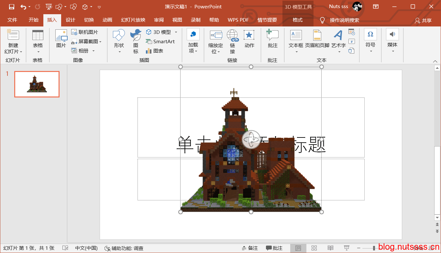Open the 3D 模型 dropdown arrow
Viewport: 441px width, 253px height.
176,32
